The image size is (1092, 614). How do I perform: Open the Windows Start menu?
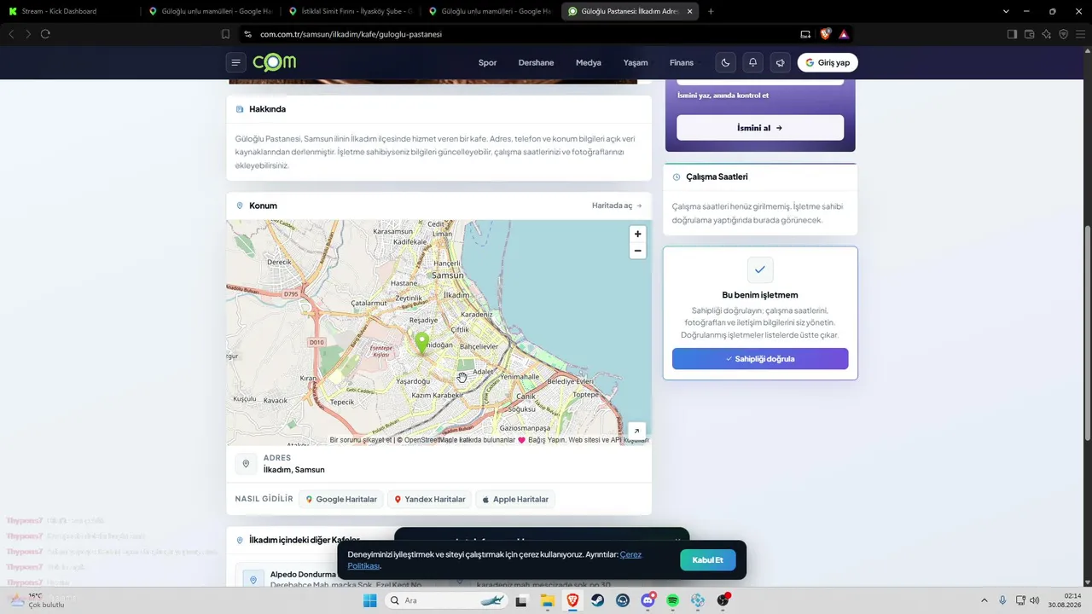click(x=370, y=600)
